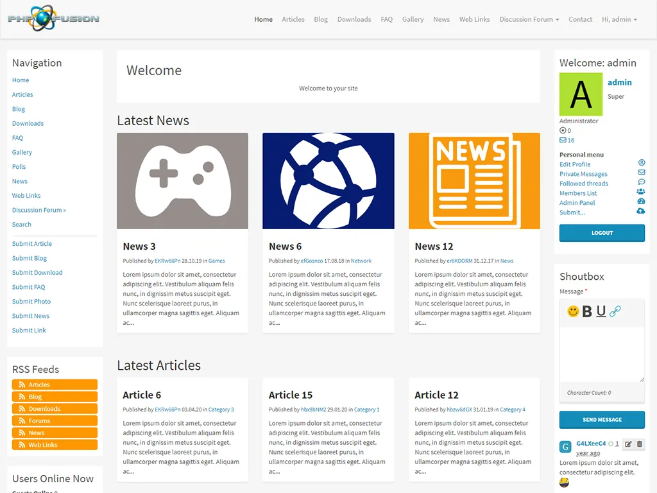Viewport: 657px width, 493px height.
Task: Open admin profile name link
Action: 619,82
